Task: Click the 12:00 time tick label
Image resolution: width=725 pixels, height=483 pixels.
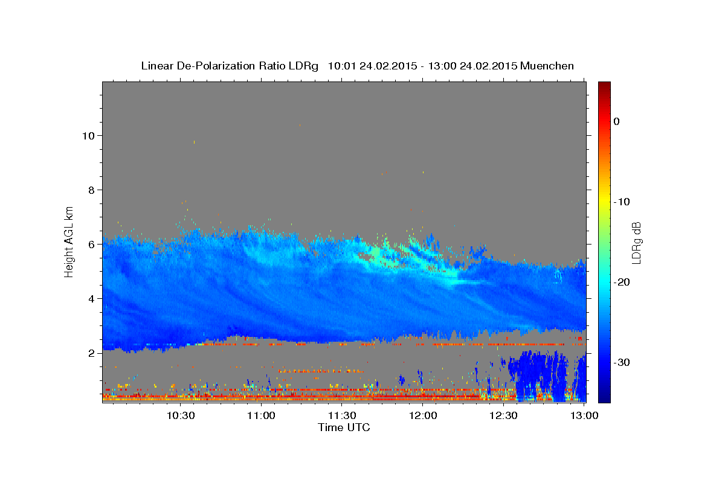Action: point(423,415)
